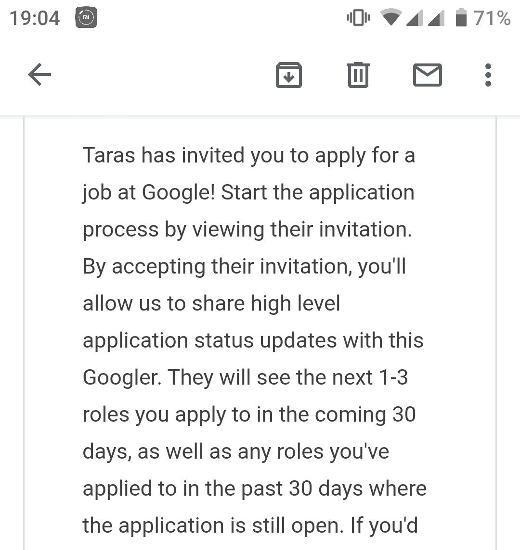Open the three-dot more options menu
This screenshot has height=550, width=520.
(488, 75)
